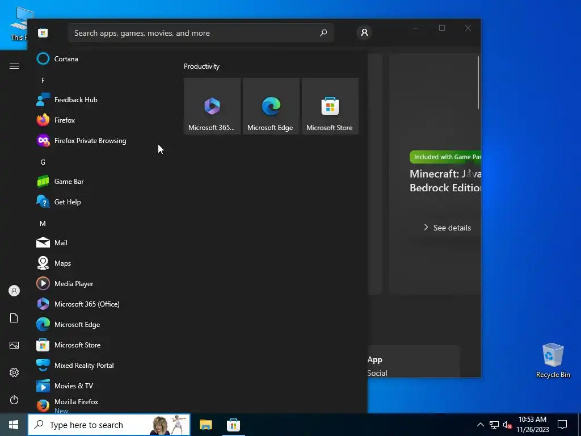Open Firefox Private Browsing
The width and height of the screenshot is (581, 436).
coord(100,141)
